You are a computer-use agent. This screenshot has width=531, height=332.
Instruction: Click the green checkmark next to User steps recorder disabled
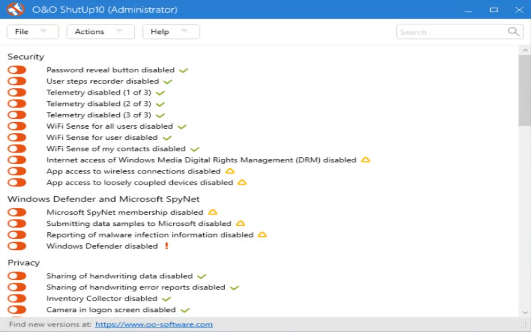pos(168,81)
